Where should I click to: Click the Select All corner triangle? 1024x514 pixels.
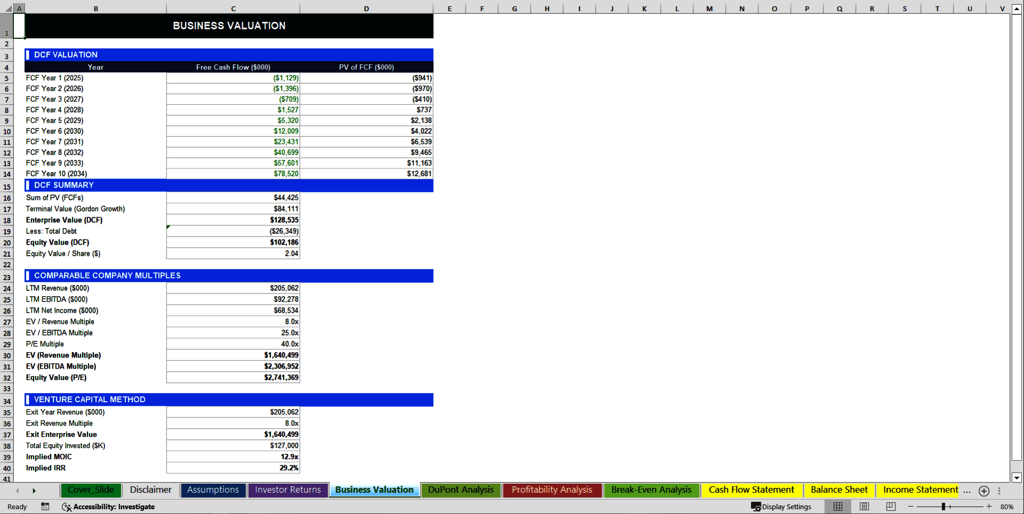click(x=7, y=8)
